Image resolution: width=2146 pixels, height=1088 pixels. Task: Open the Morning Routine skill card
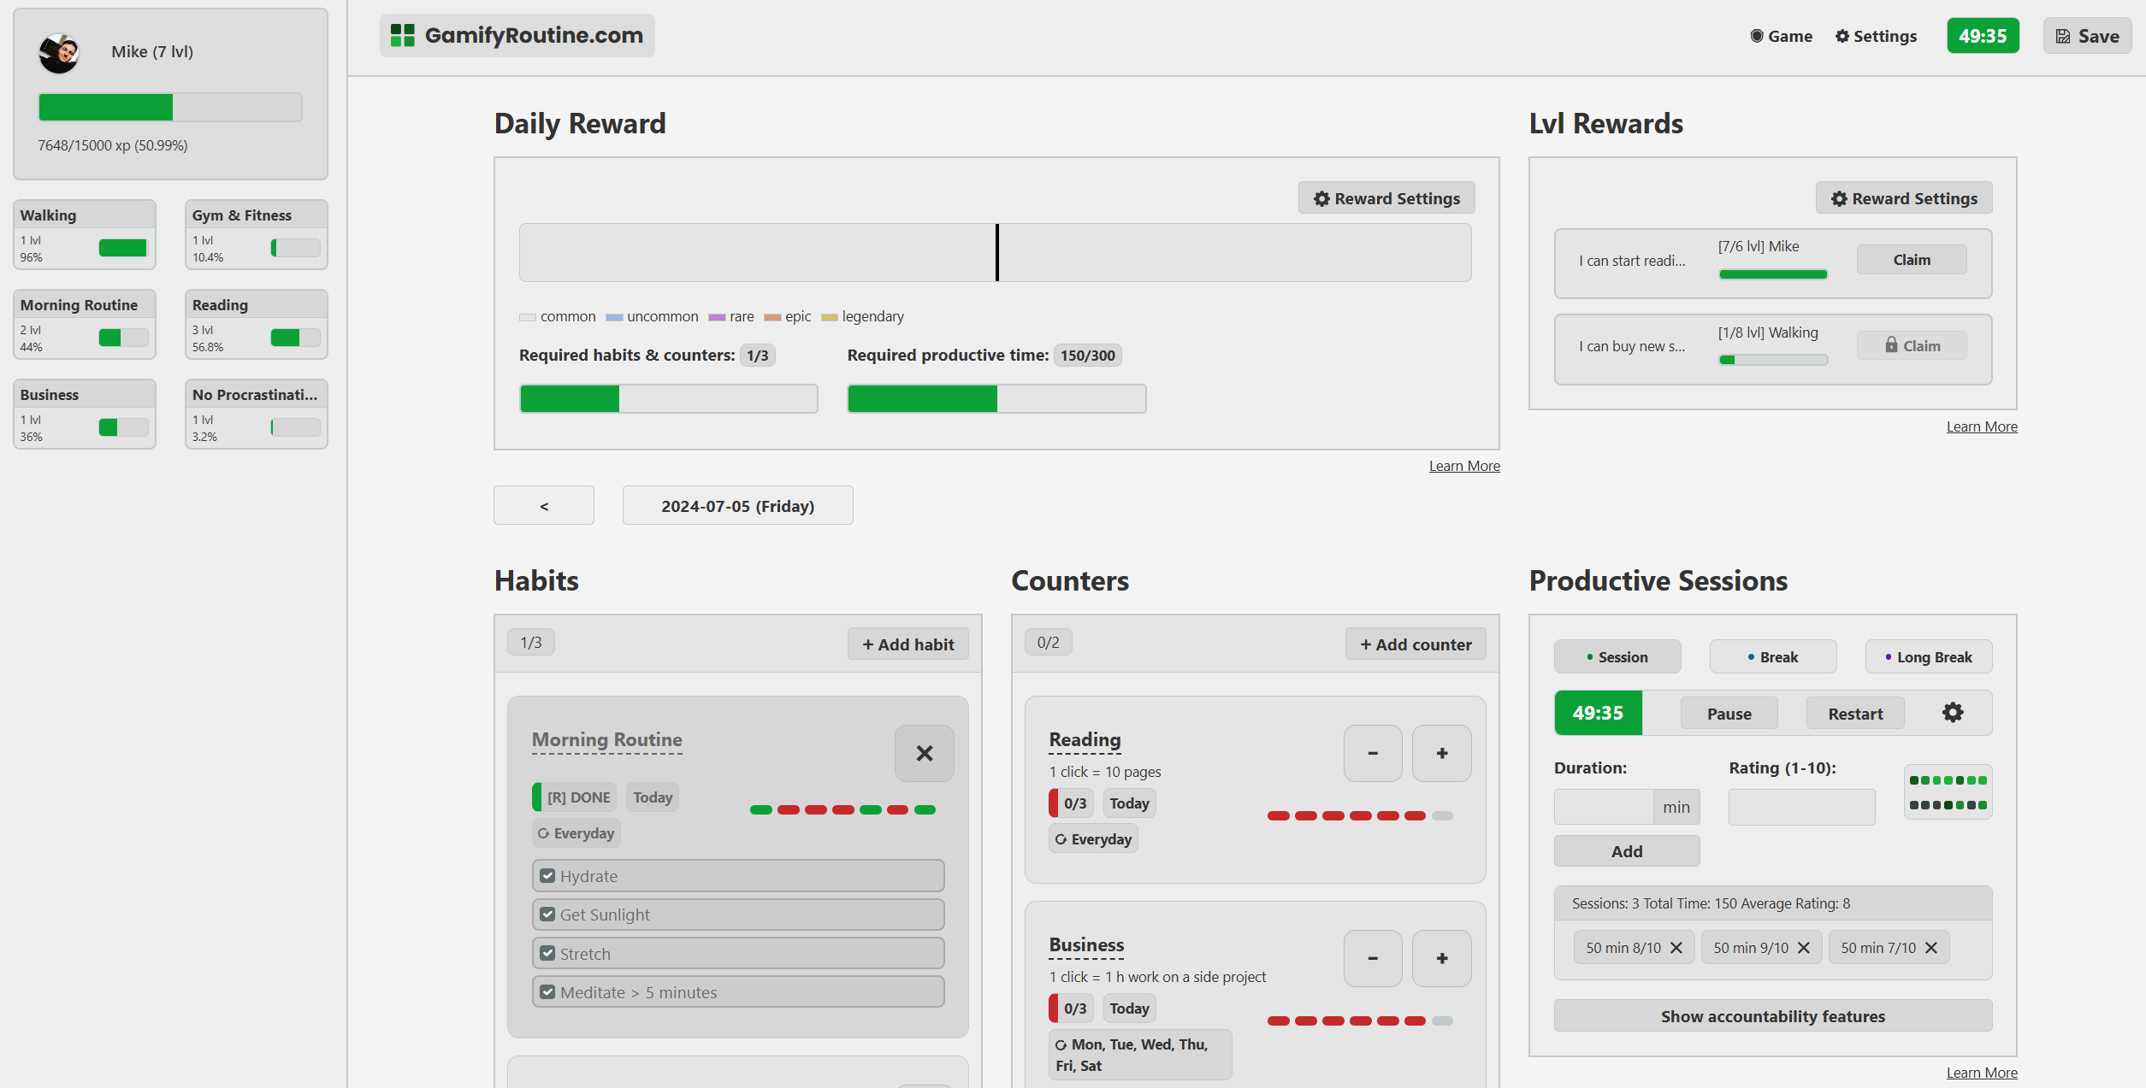(85, 324)
